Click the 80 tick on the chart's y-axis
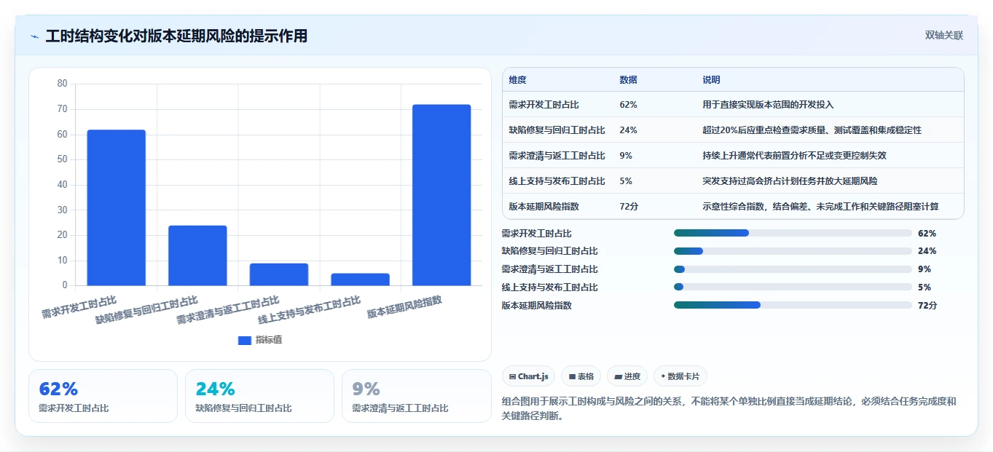Image resolution: width=993 pixels, height=452 pixels. click(x=62, y=84)
